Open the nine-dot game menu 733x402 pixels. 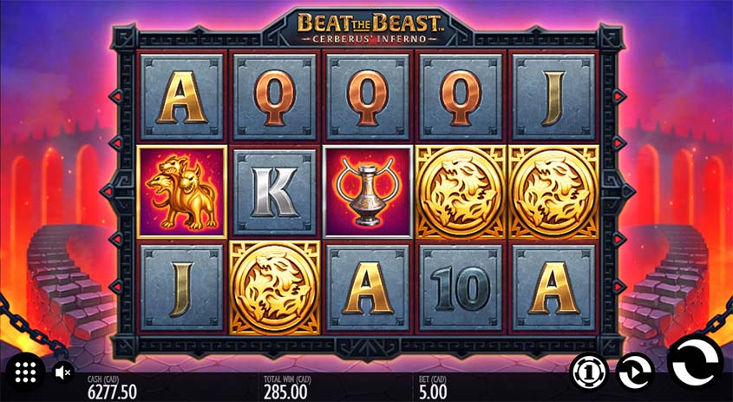(26, 372)
